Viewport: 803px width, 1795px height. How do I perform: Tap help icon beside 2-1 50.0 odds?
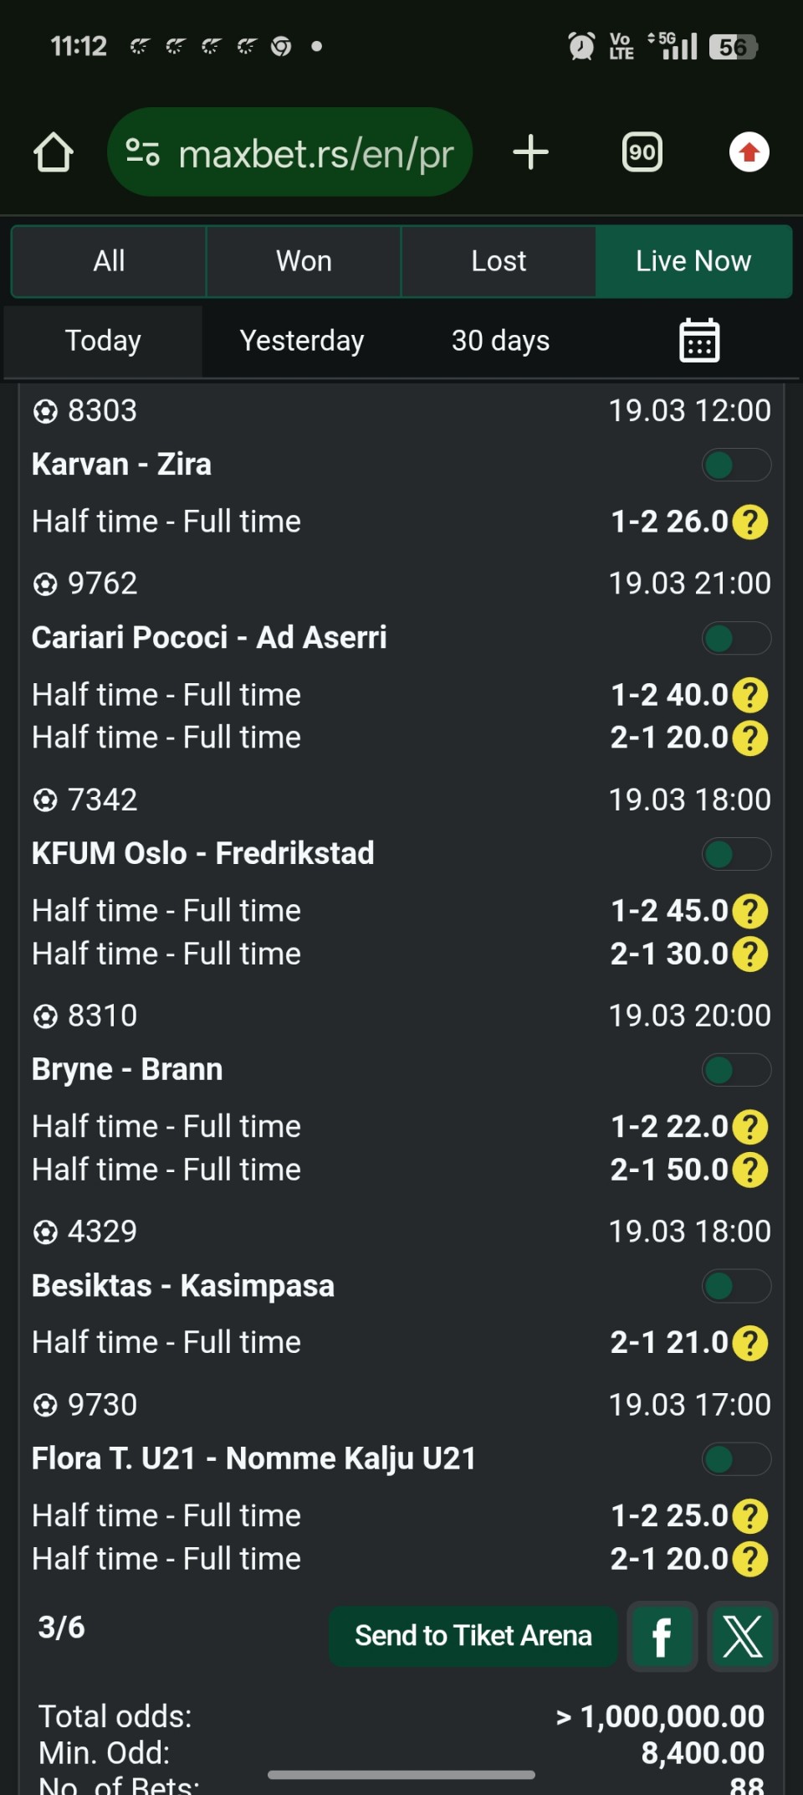tap(750, 1170)
